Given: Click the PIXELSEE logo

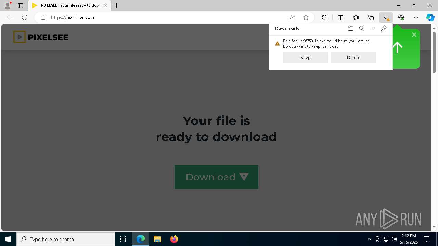Looking at the screenshot, I should click(x=41, y=37).
